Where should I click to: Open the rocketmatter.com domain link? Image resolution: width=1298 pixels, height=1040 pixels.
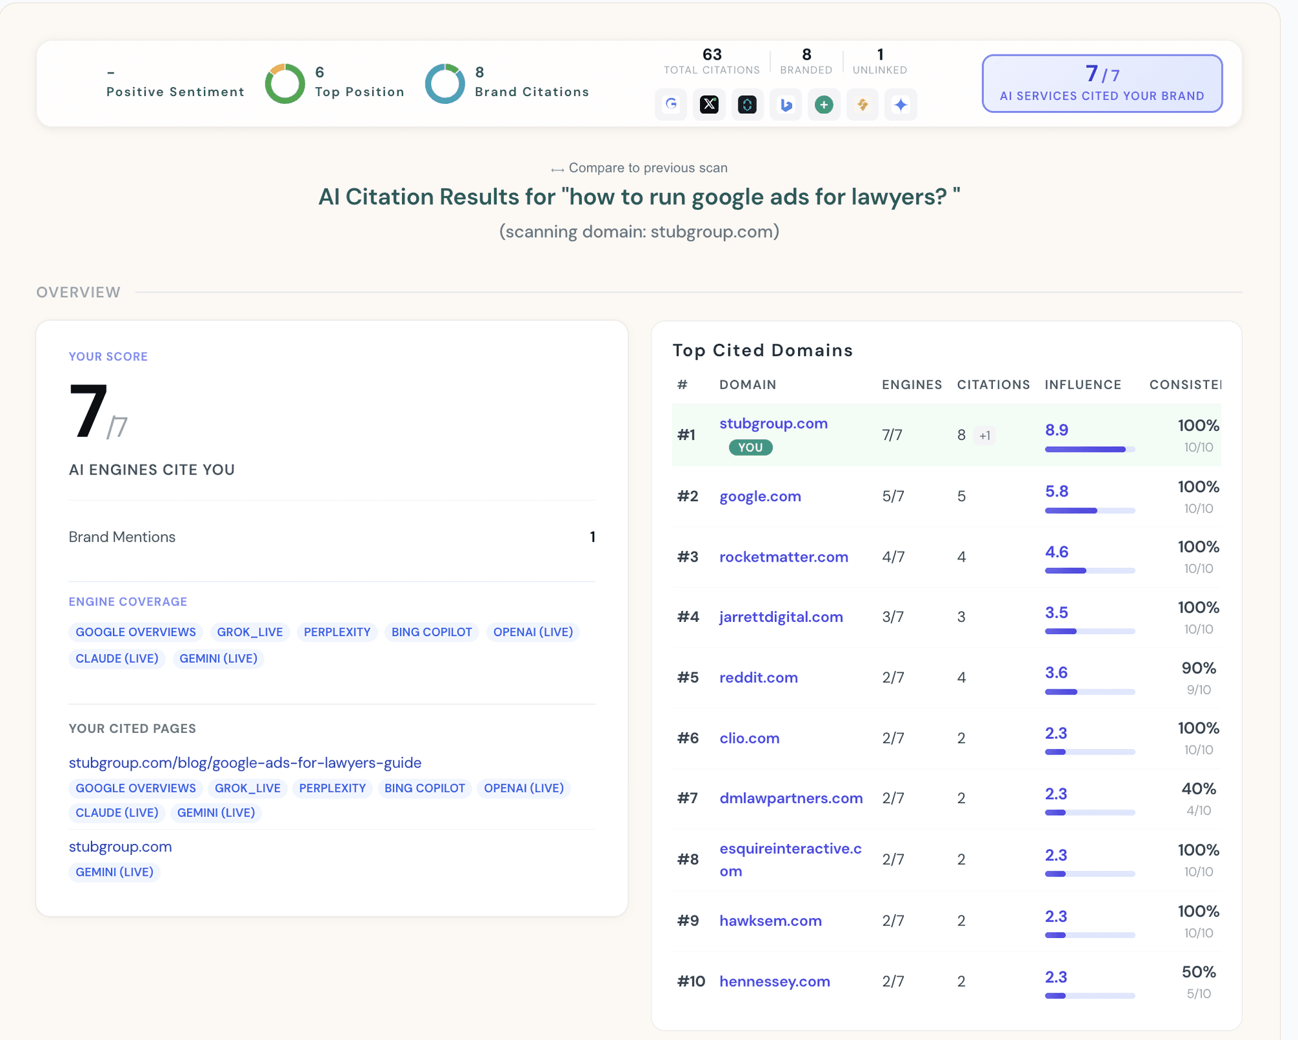click(x=784, y=556)
